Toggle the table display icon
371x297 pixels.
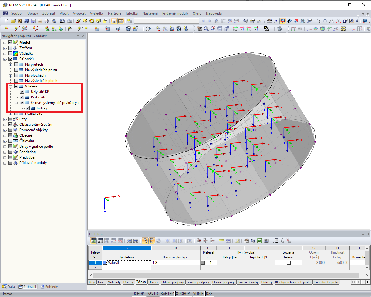[x=120, y=21]
